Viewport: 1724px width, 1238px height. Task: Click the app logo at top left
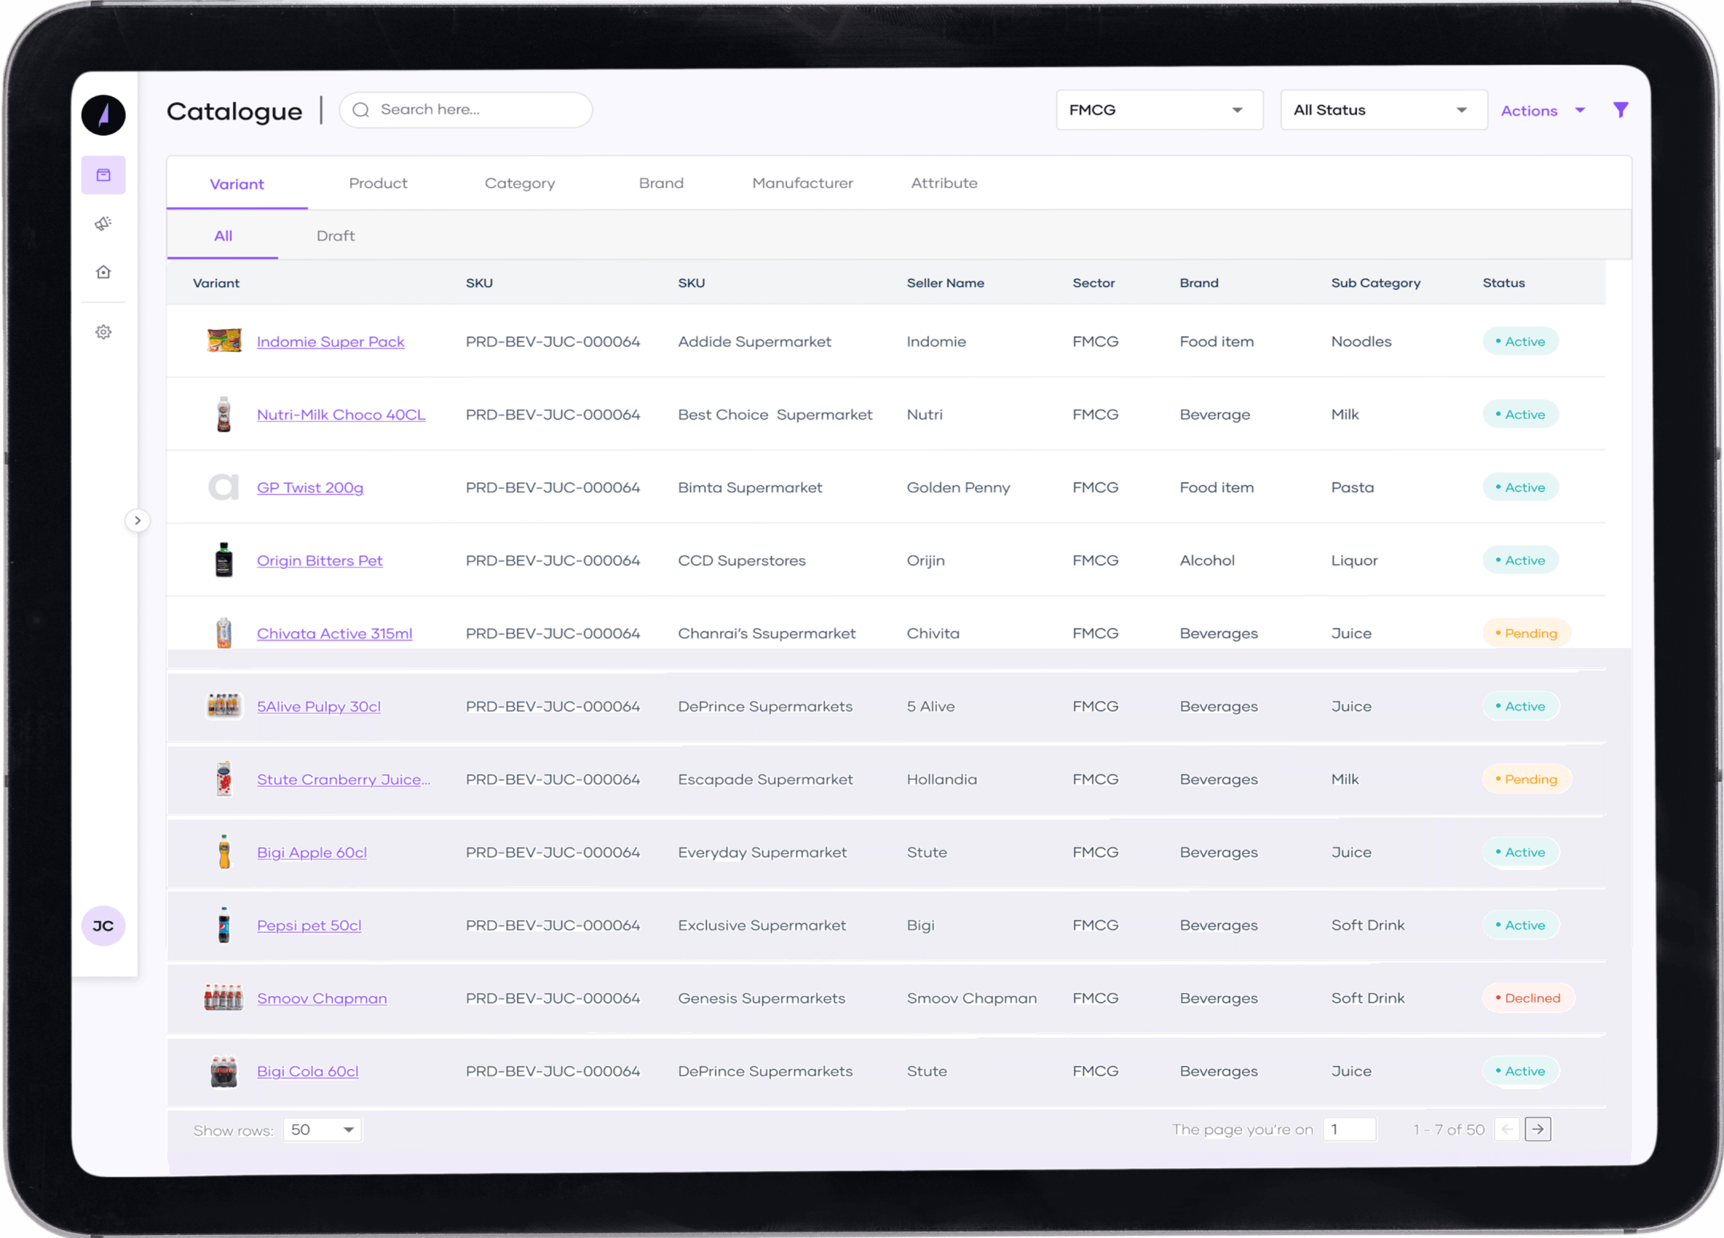(103, 115)
